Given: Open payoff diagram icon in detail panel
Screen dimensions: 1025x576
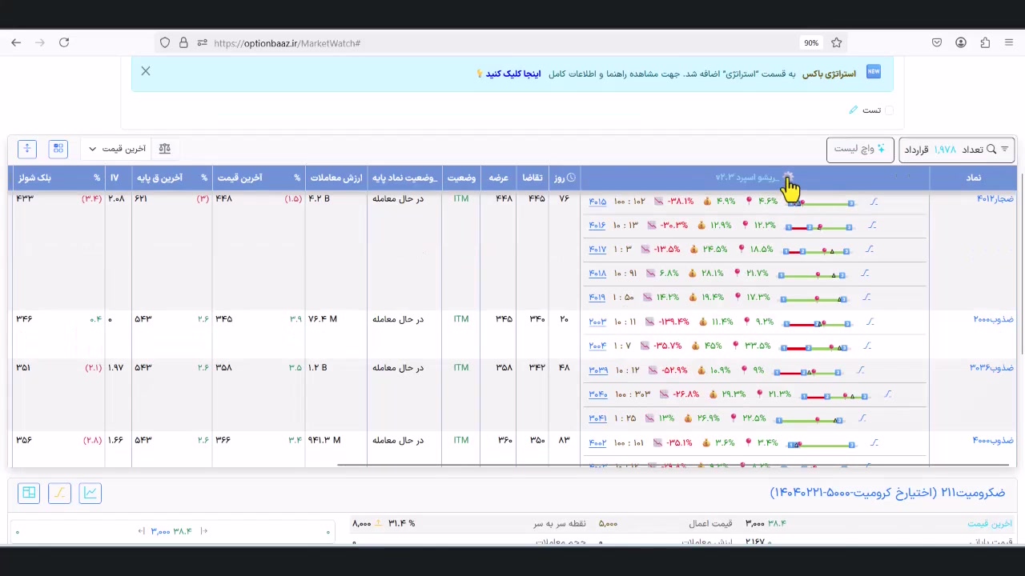Looking at the screenshot, I should pos(59,493).
